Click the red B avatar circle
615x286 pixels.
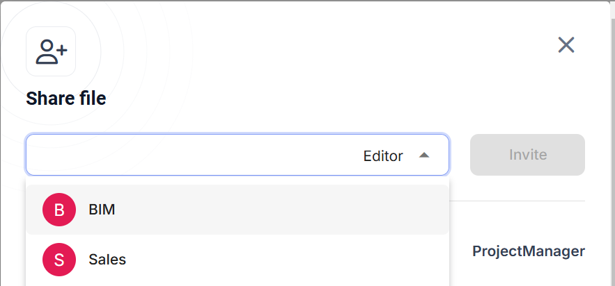pos(59,210)
